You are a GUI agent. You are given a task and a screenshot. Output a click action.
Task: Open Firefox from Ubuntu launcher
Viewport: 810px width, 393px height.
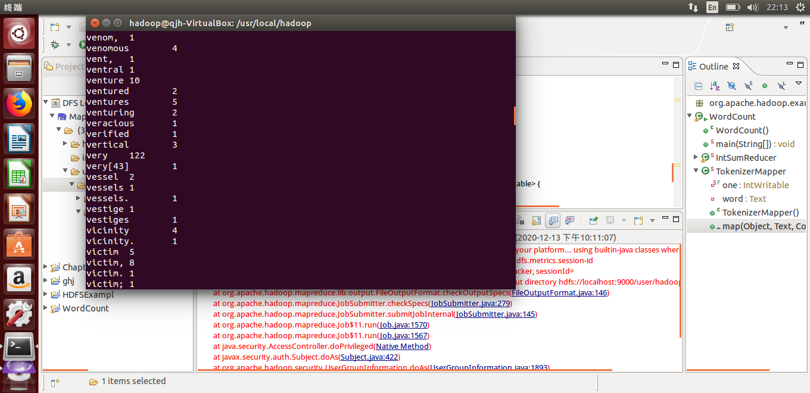(19, 103)
